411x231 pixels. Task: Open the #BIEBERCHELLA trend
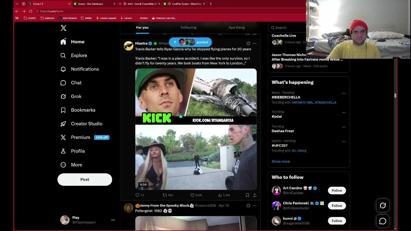point(286,97)
